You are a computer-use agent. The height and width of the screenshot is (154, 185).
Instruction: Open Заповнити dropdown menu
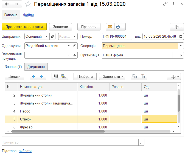[x=112, y=76]
